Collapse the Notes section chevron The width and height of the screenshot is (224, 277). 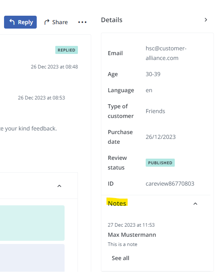point(195,204)
